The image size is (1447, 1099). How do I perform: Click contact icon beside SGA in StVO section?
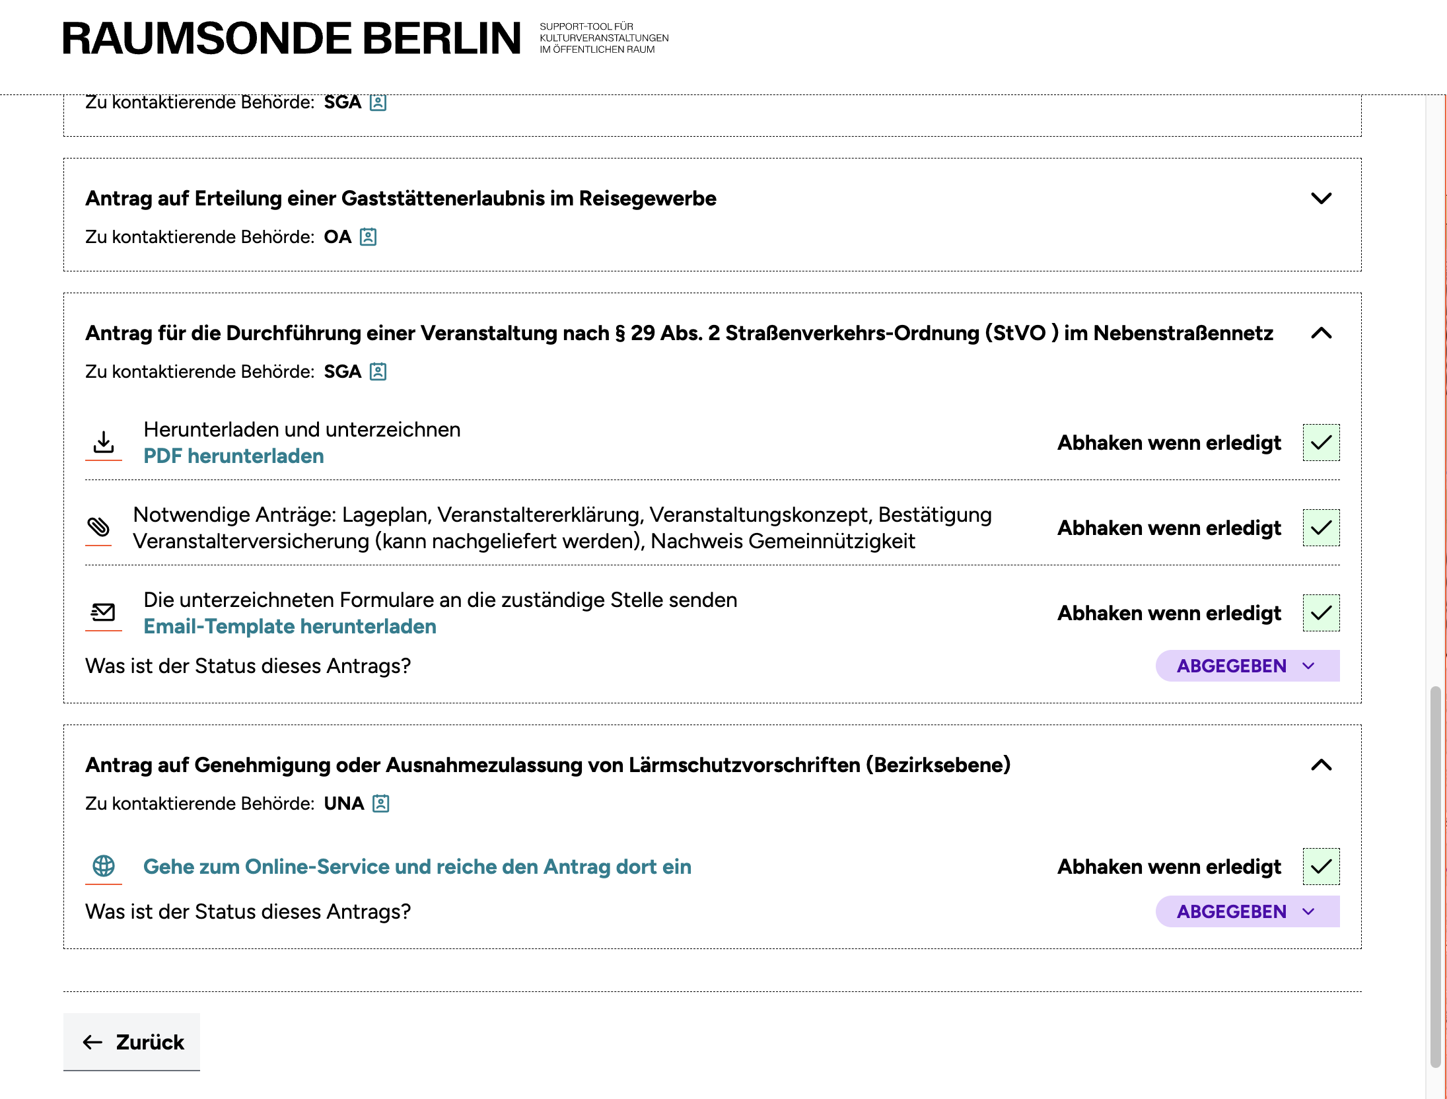[378, 372]
